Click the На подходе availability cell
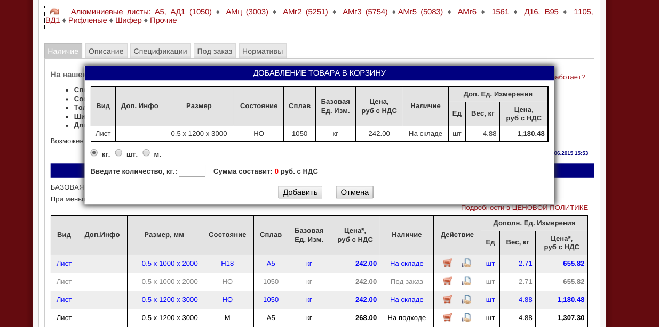659x327 pixels. point(407,317)
